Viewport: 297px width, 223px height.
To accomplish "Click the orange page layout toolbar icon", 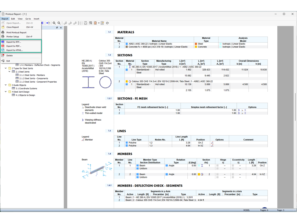I will point(95,23).
